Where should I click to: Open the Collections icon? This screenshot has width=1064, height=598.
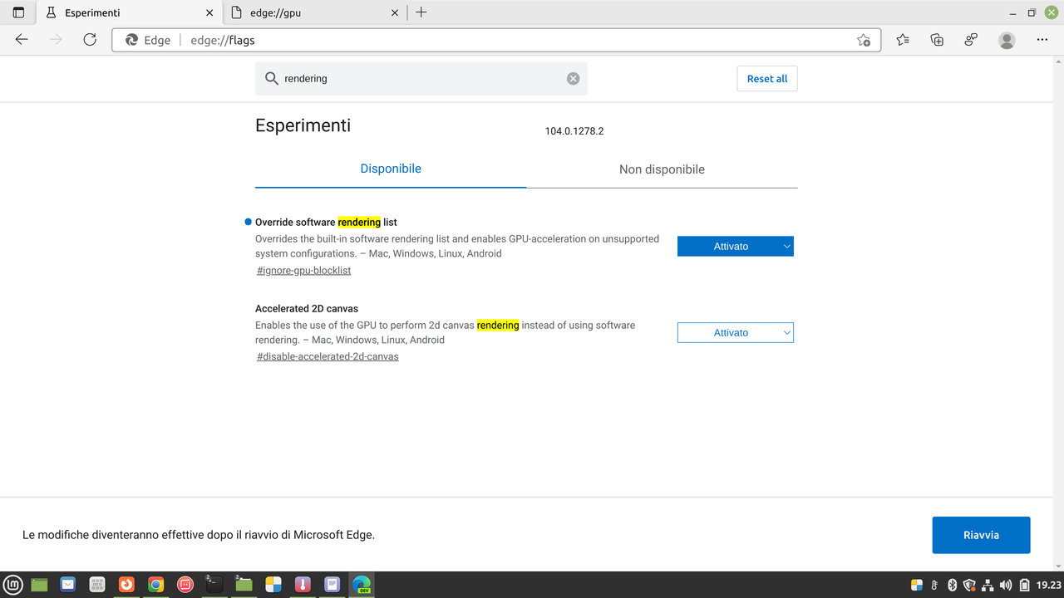(x=937, y=40)
